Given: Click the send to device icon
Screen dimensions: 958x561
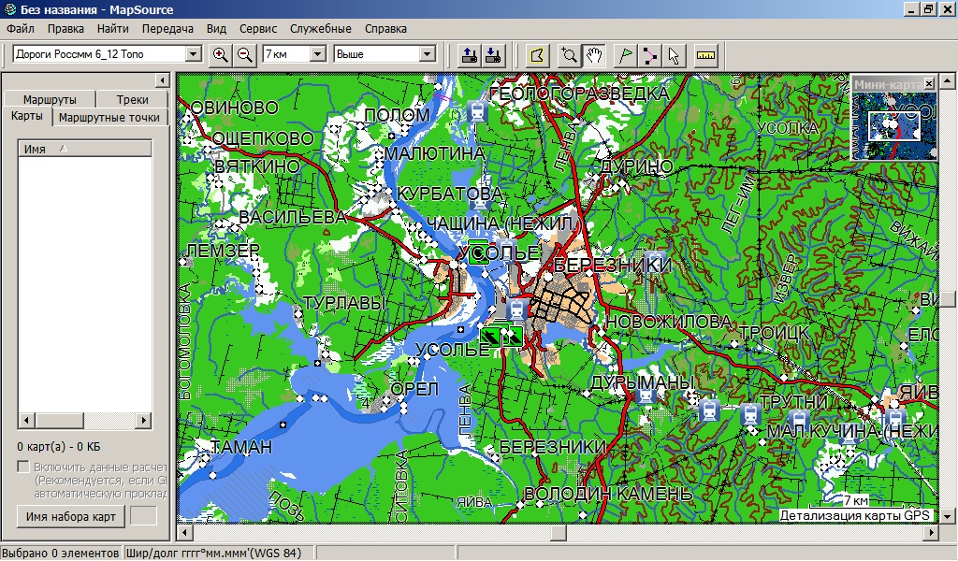Looking at the screenshot, I should click(470, 54).
